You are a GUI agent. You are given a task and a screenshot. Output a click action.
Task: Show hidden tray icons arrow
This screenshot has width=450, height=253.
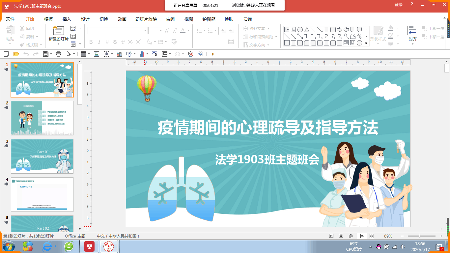point(371,246)
